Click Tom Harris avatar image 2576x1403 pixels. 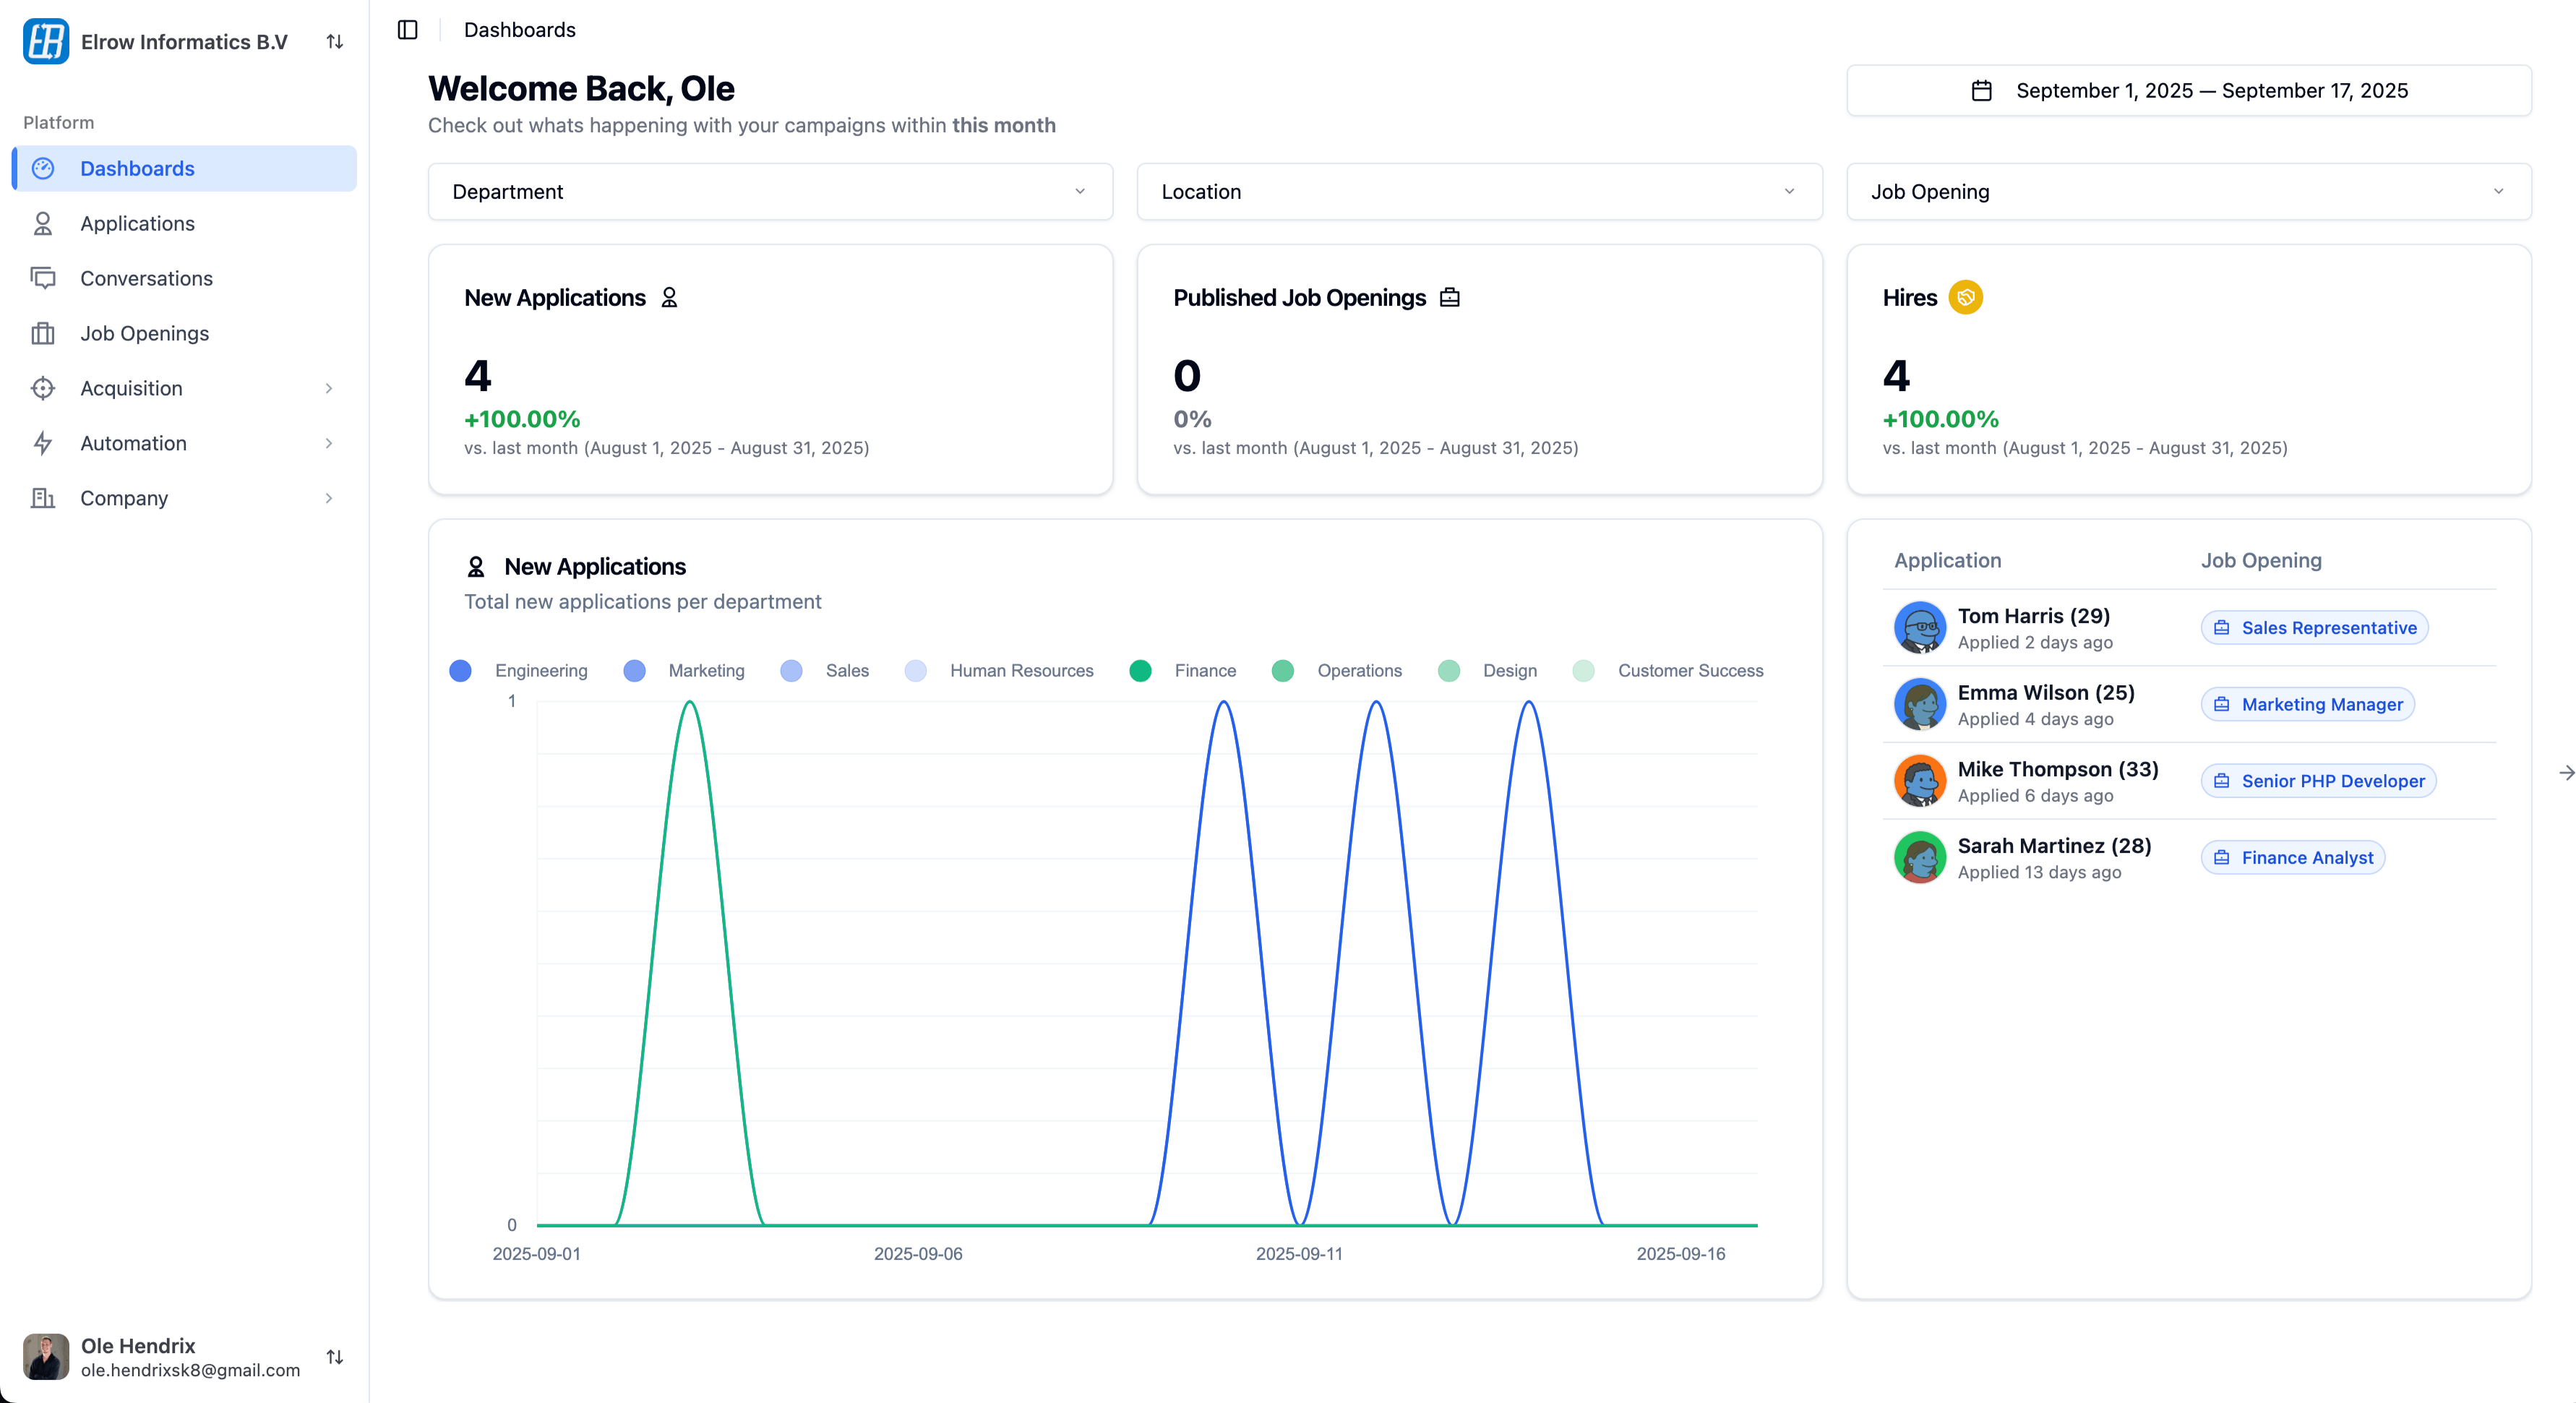click(1919, 628)
